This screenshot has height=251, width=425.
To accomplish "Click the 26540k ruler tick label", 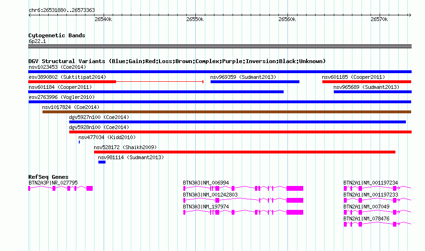I will (103, 20).
